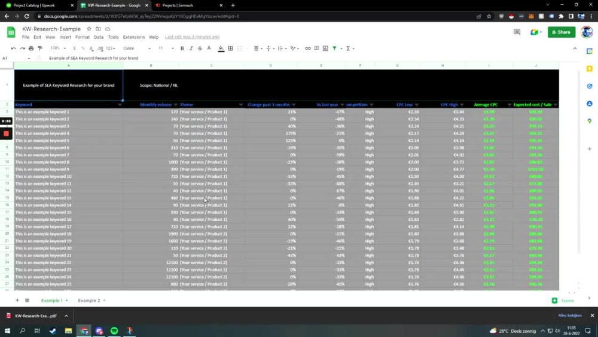Start a Meet call from header

(535, 32)
